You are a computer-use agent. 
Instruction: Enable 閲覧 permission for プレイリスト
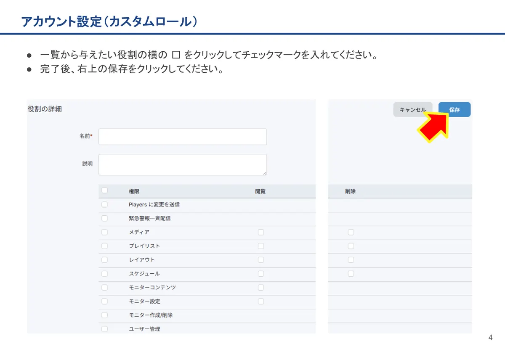261,246
